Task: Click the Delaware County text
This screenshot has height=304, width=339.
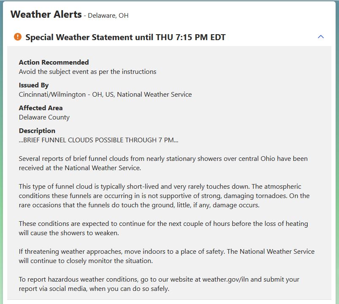Action: pos(44,117)
